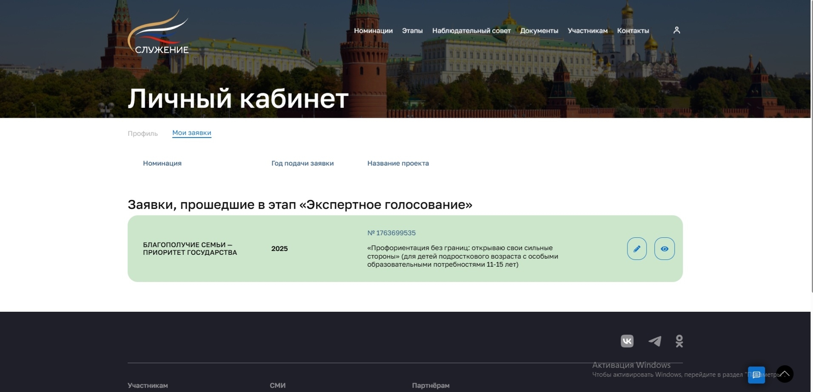Open the user account profile icon
The height and width of the screenshot is (392, 813).
click(x=676, y=30)
